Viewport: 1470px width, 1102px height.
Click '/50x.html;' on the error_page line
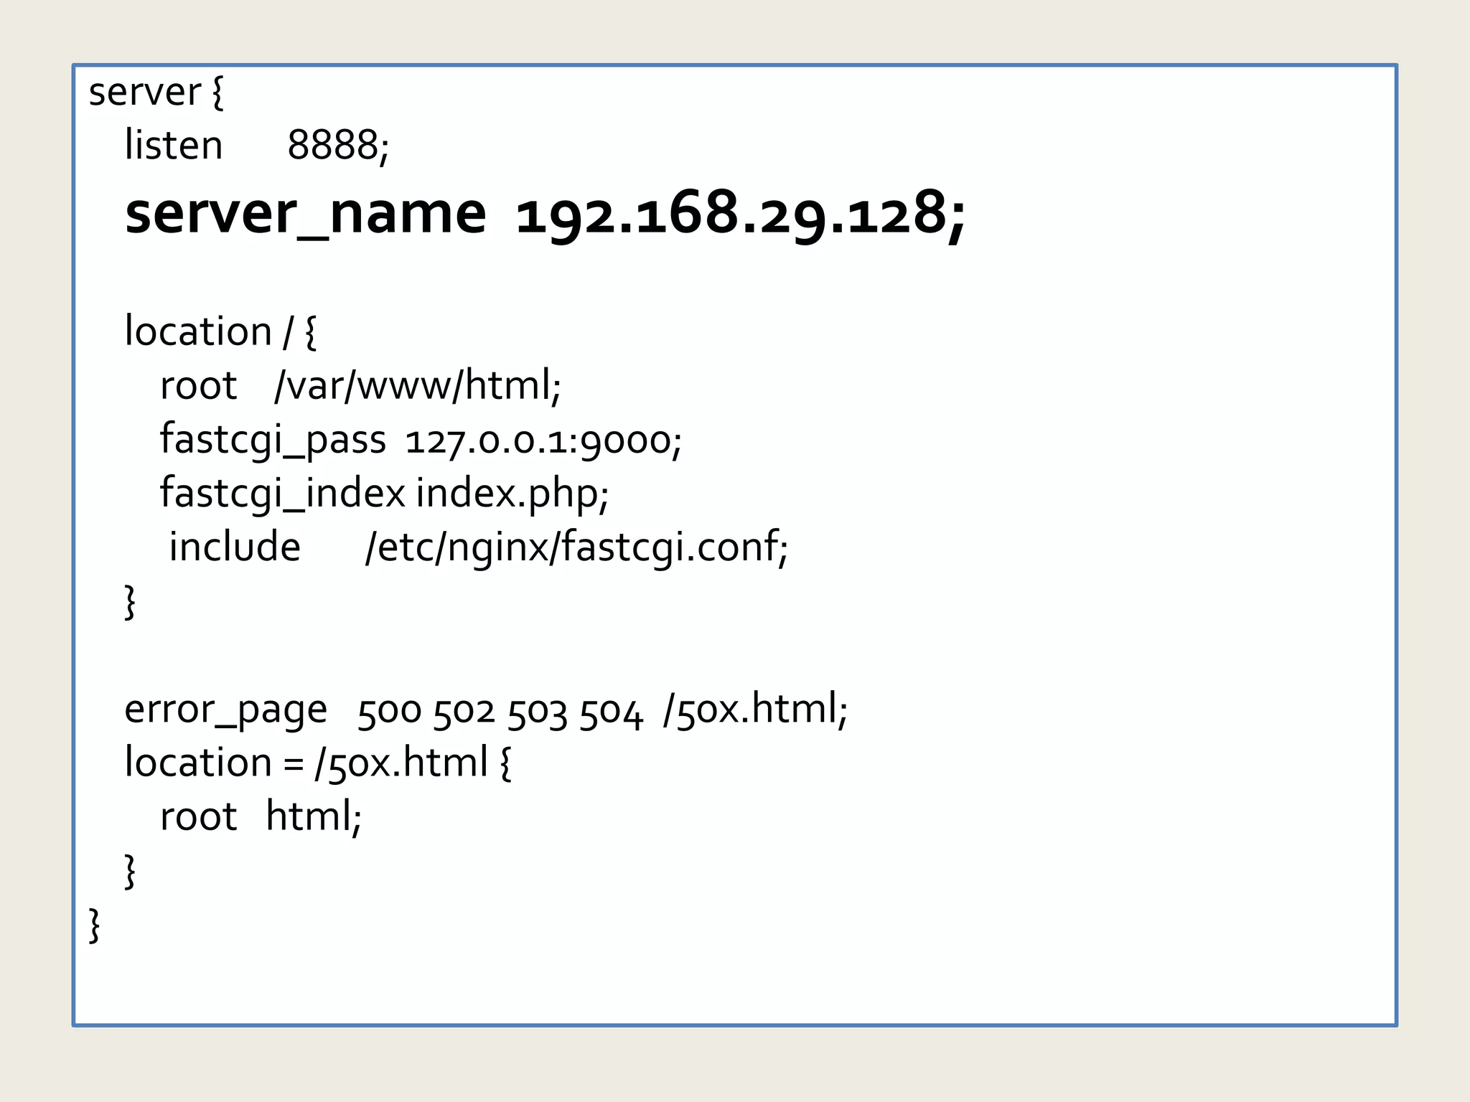coord(756,710)
